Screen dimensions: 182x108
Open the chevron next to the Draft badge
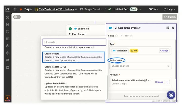(x=140, y=9)
